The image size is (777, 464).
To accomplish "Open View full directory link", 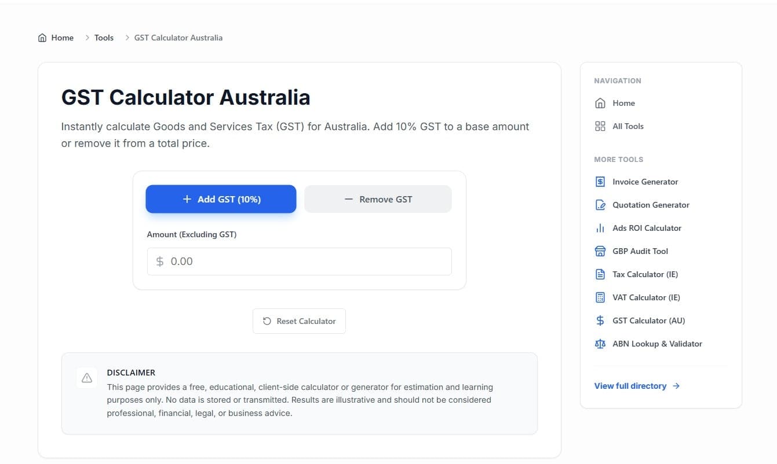I will click(630, 386).
